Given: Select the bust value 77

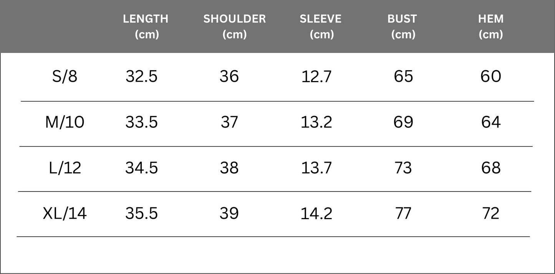Looking at the screenshot, I should point(403,213).
